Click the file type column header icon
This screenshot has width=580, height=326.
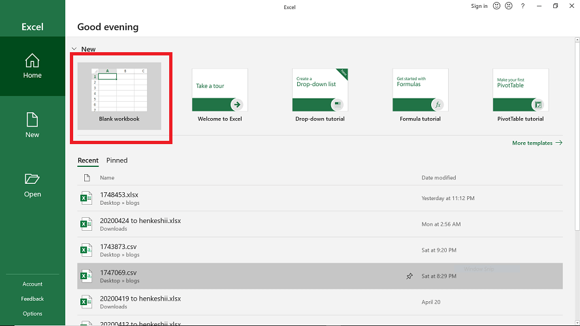(87, 178)
